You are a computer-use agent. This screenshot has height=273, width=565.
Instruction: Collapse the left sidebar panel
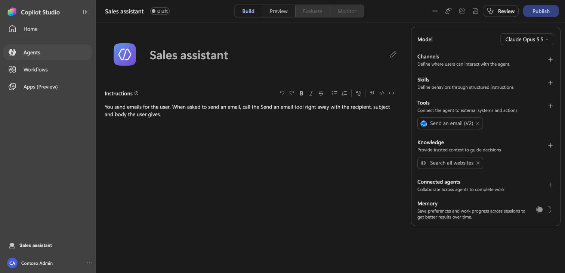click(x=86, y=12)
